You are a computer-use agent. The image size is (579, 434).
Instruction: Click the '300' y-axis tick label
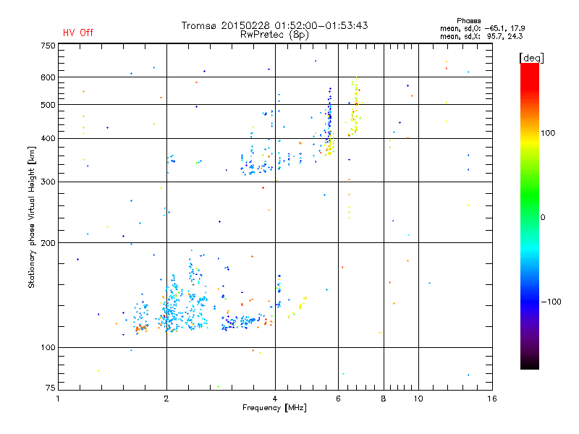click(48, 182)
